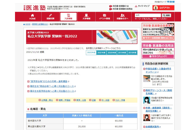The image size is (196, 130).
Task: Click the 医進塾会員募集中 banner
Action: pos(158,32)
